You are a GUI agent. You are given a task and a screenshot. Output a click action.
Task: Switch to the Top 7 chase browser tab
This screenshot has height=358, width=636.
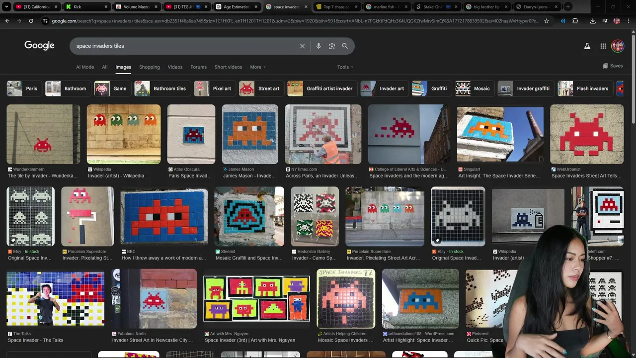click(336, 7)
